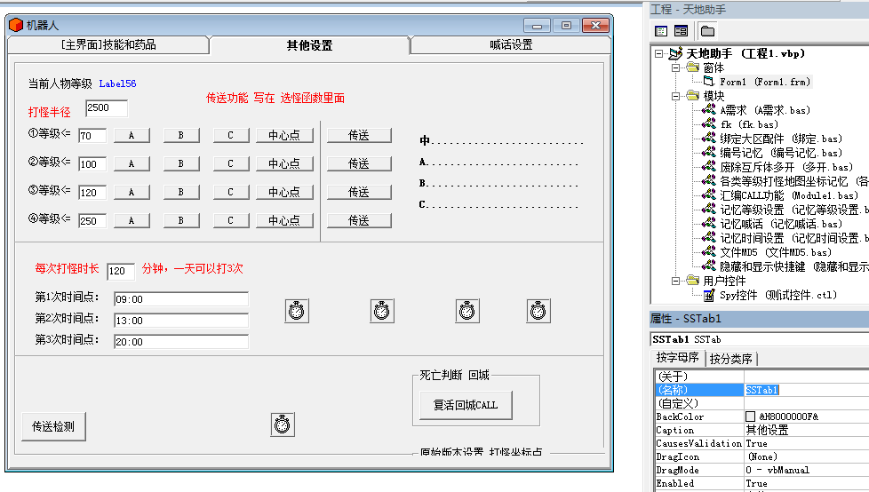Select the third stopwatch timer icon
Image resolution: width=869 pixels, height=492 pixels.
point(467,311)
